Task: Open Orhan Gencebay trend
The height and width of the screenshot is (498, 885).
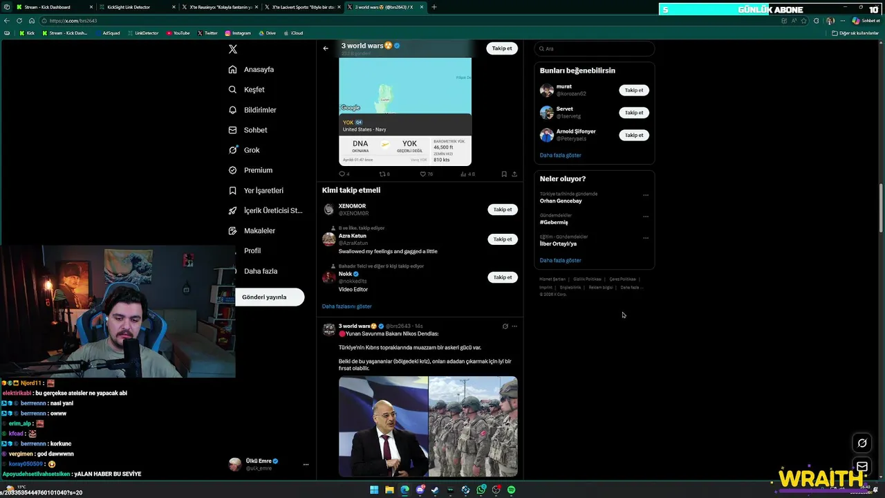Action: click(x=561, y=201)
